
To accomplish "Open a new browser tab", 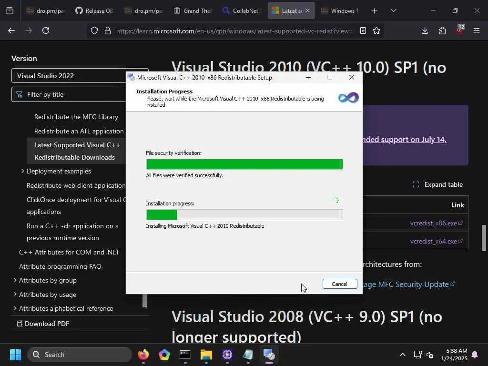I will [x=375, y=10].
